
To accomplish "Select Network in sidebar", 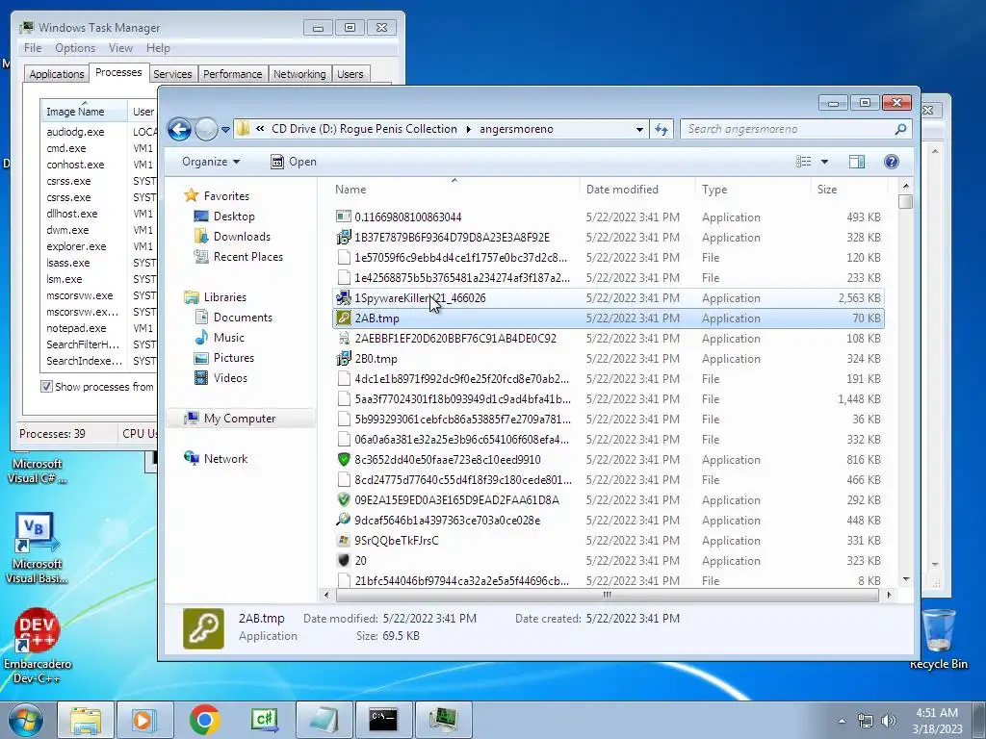I will coord(216,459).
